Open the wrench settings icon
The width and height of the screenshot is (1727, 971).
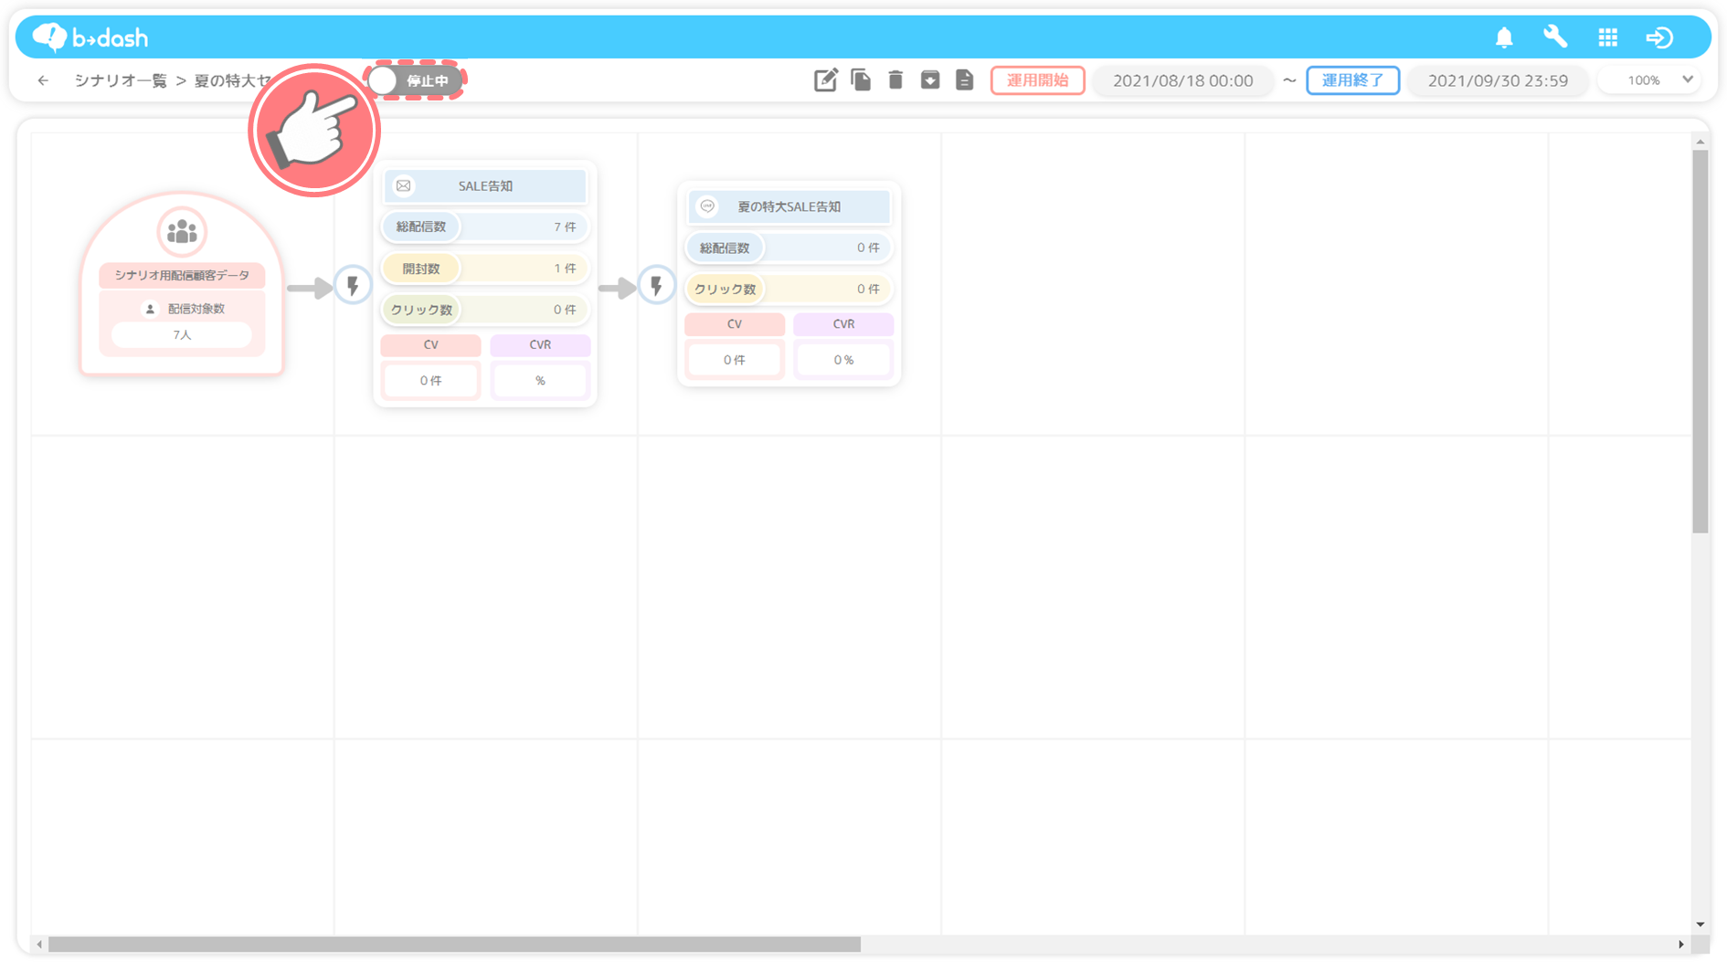click(1555, 37)
